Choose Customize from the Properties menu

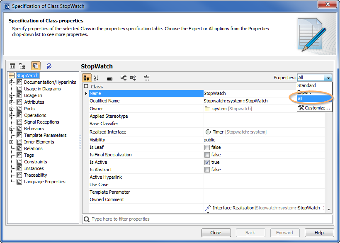pos(311,108)
